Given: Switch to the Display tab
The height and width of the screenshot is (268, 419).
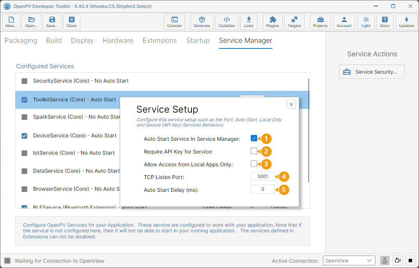Looking at the screenshot, I should (82, 41).
